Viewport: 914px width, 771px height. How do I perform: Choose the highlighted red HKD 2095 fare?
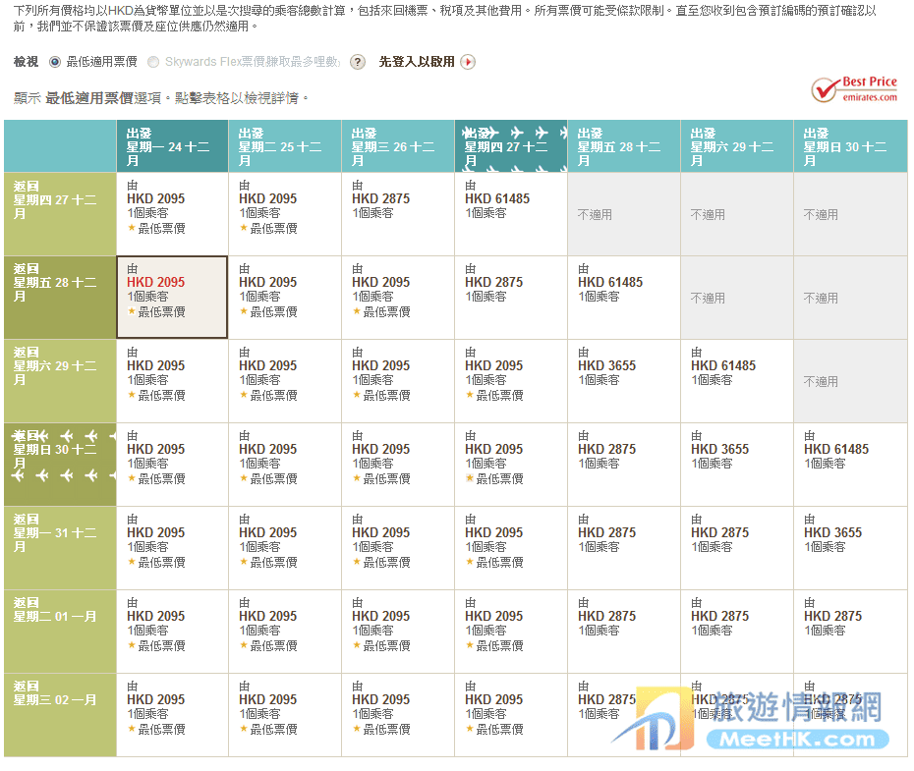pos(155,282)
